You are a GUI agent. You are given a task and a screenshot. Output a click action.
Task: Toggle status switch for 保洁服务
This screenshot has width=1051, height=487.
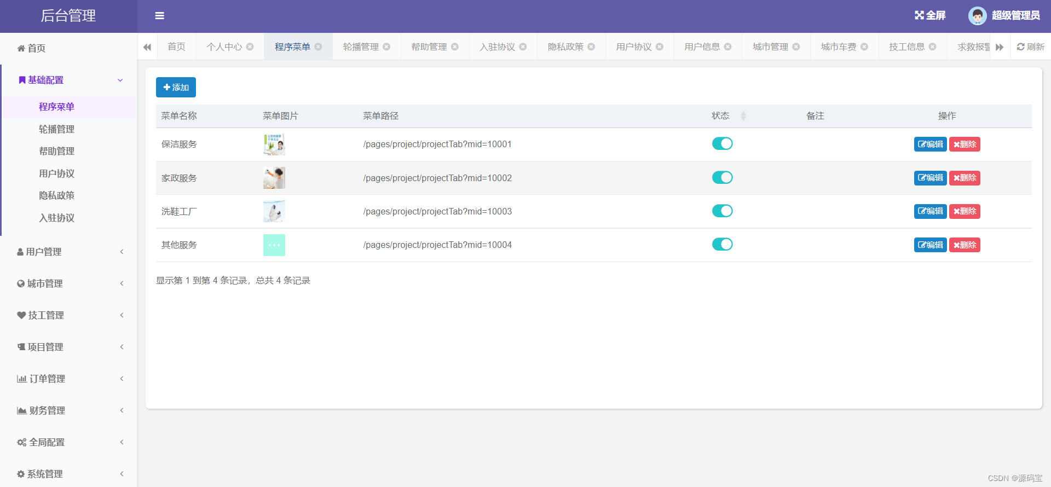pos(723,143)
